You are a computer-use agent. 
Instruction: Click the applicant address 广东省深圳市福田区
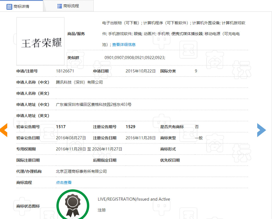[93, 104]
